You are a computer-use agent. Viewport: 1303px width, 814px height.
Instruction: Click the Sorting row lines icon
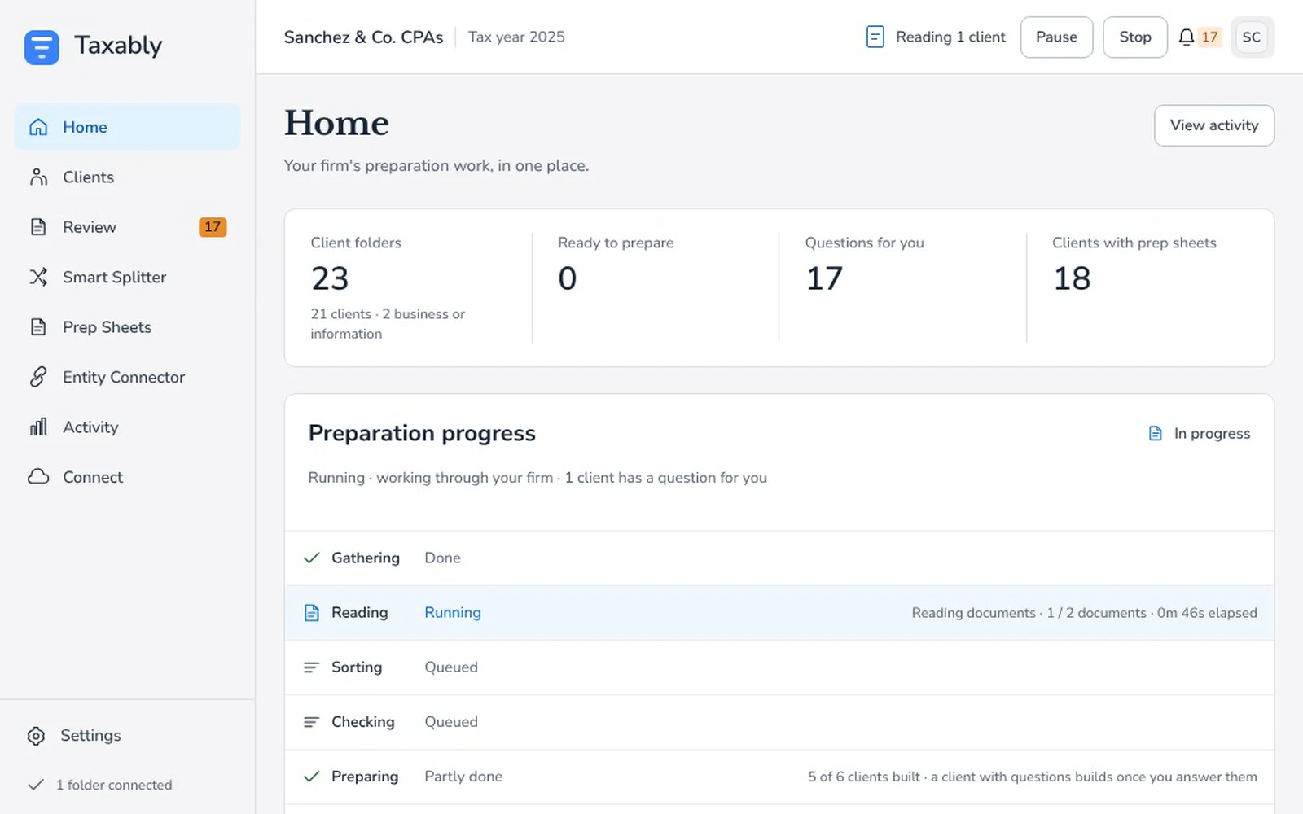point(311,667)
